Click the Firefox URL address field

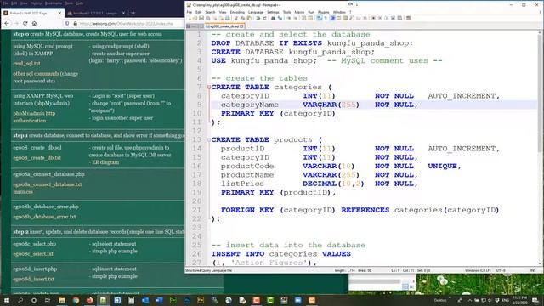click(127, 24)
